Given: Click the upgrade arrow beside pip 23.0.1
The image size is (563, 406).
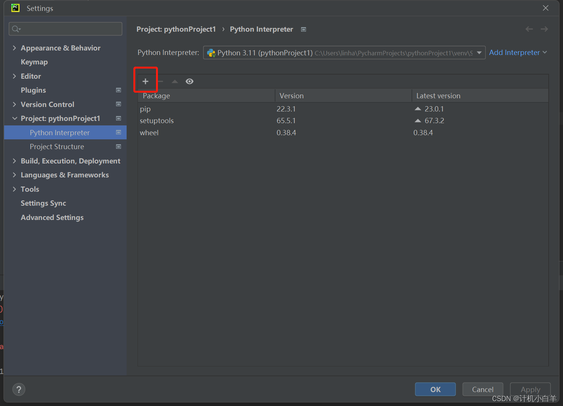Looking at the screenshot, I should pos(418,109).
